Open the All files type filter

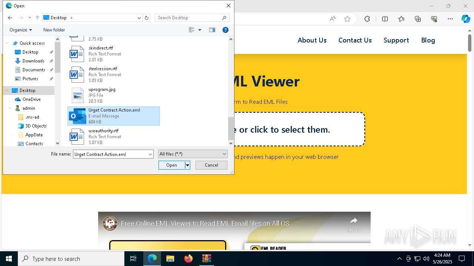193,154
